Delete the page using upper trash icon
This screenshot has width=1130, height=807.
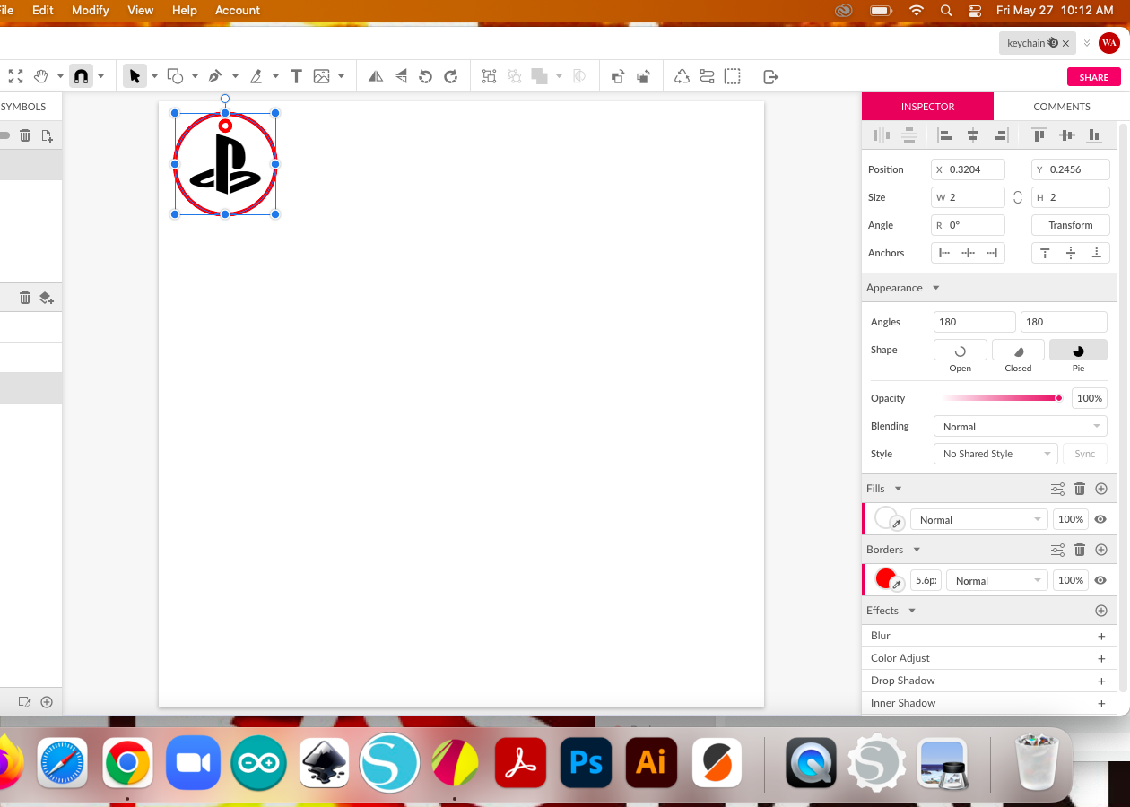click(25, 135)
